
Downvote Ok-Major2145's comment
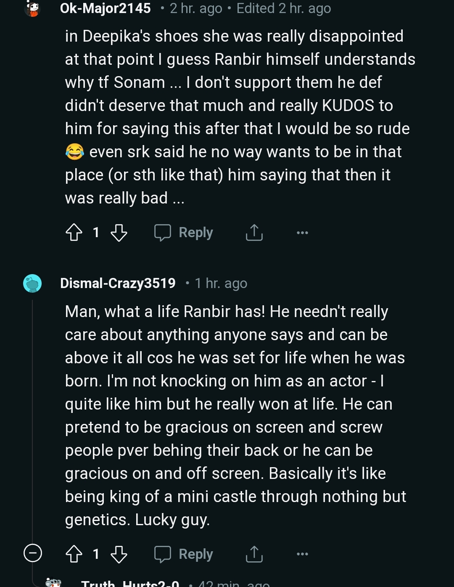(x=119, y=233)
